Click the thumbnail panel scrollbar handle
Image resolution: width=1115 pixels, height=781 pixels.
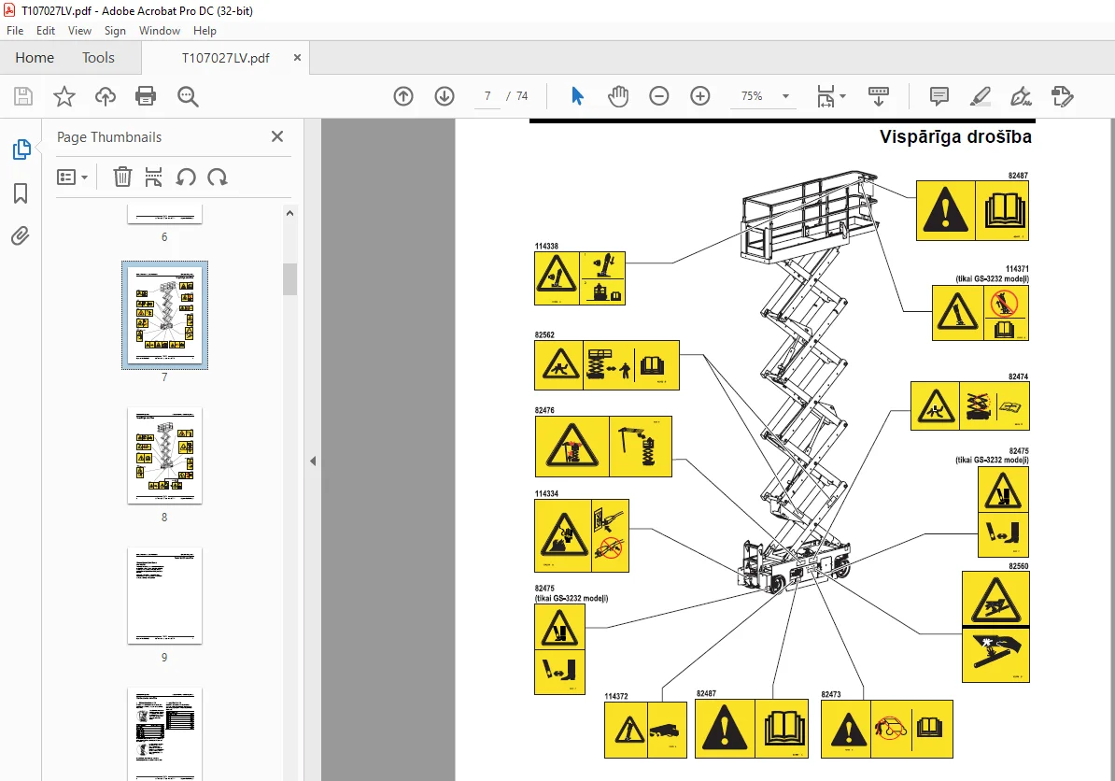coord(289,278)
